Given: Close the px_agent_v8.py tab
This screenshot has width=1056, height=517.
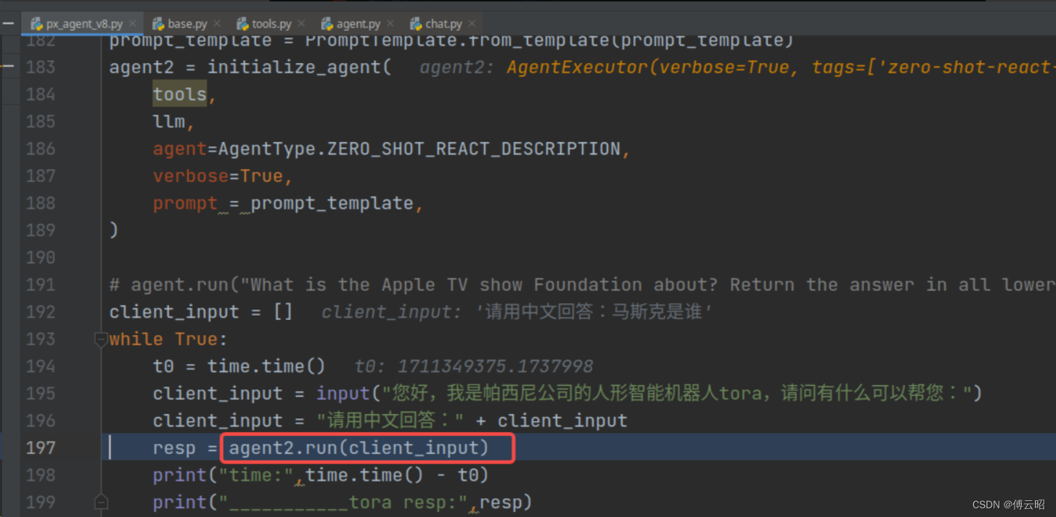Looking at the screenshot, I should pyautogui.click(x=131, y=24).
